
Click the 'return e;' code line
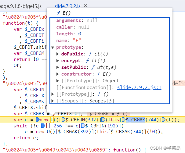click(26, 138)
